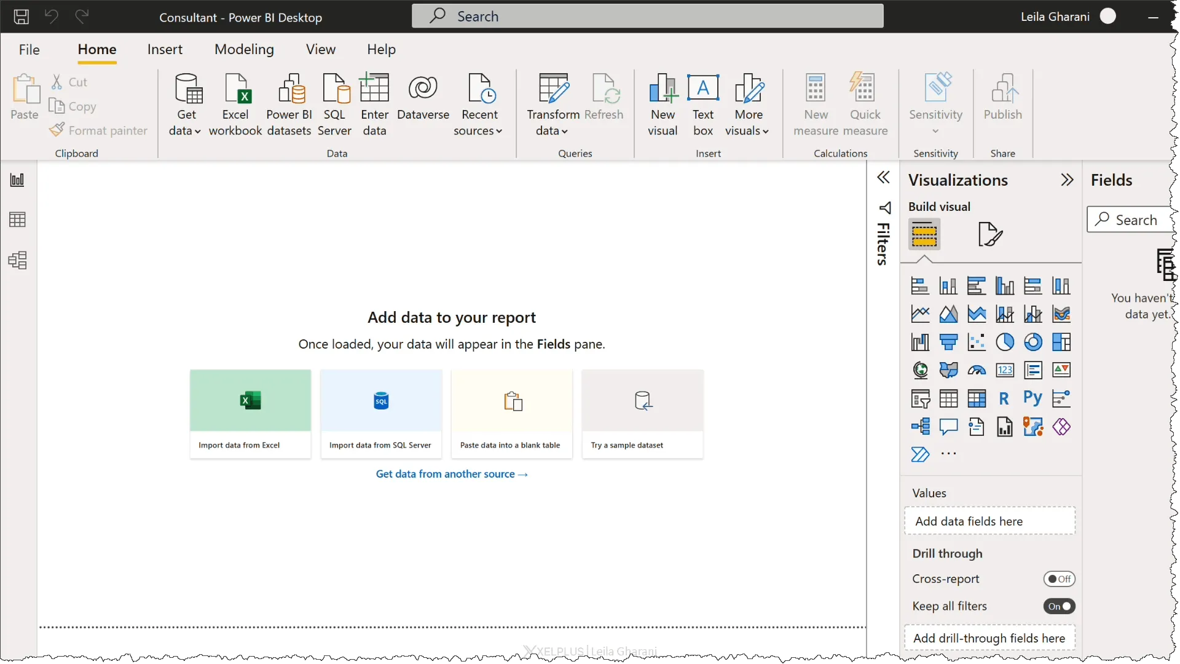Toggle Cross-report drill through switch

pyautogui.click(x=1059, y=579)
